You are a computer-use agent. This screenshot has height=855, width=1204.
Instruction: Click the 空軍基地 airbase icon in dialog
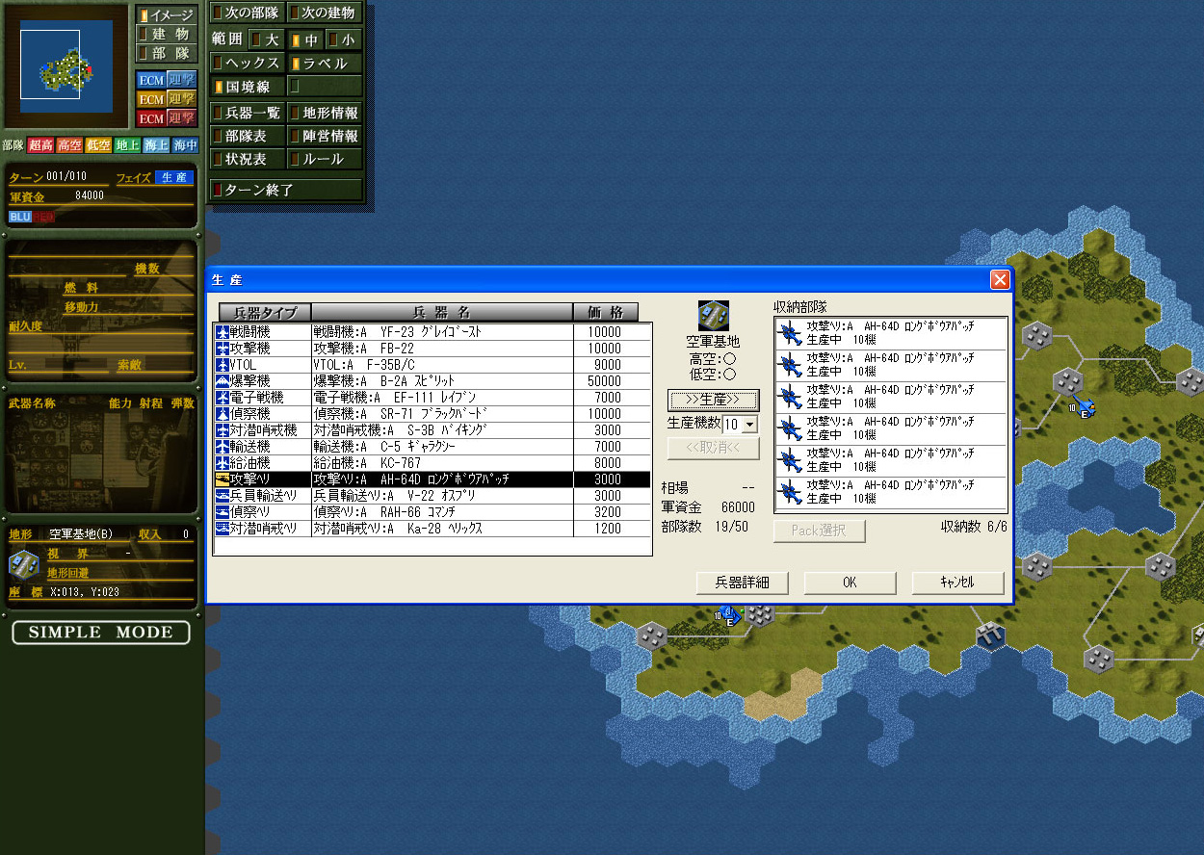click(713, 316)
